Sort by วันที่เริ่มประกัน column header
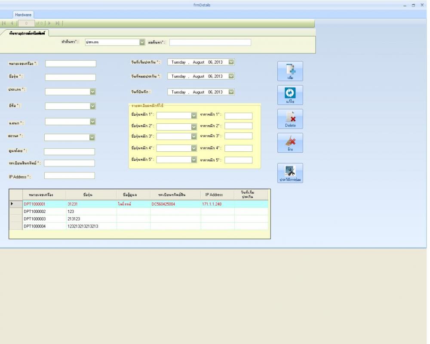This screenshot has height=344, width=430. coord(251,195)
